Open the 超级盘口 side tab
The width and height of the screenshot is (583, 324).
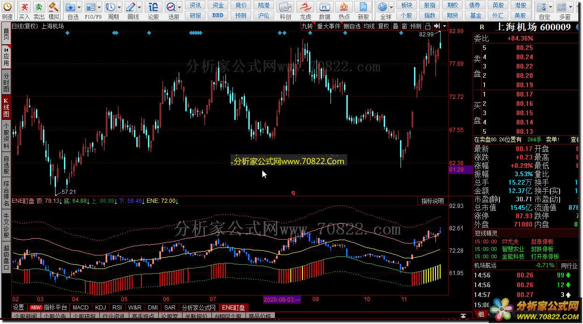click(6, 257)
